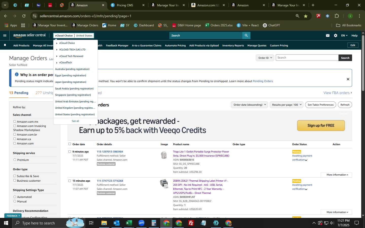Click the Zebra ZD621 printer thumbnail
Image resolution: width=365 pixels, height=228 pixels.
pyautogui.click(x=164, y=184)
